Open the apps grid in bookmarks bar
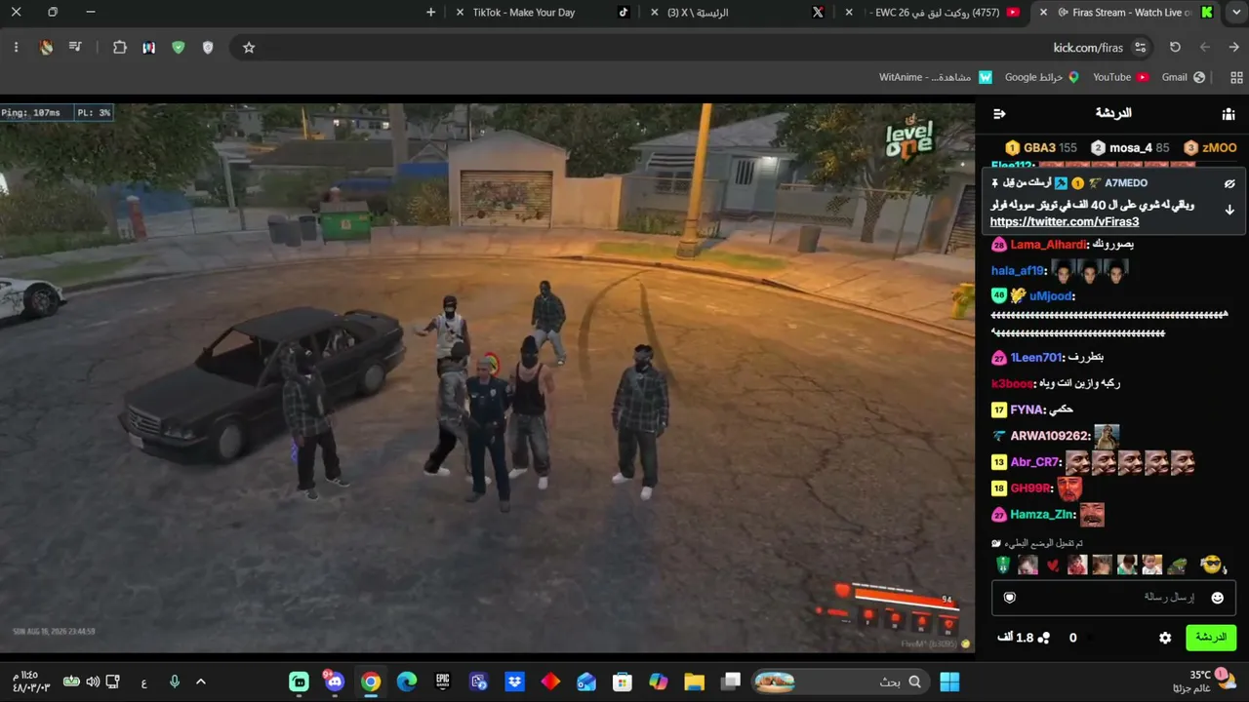Screen dimensions: 1249x702 tap(1237, 77)
